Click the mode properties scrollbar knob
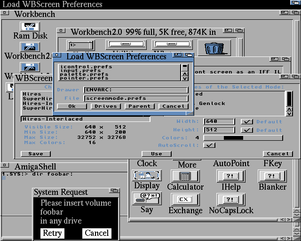Viewport: 301px width, 241px height. point(289,99)
